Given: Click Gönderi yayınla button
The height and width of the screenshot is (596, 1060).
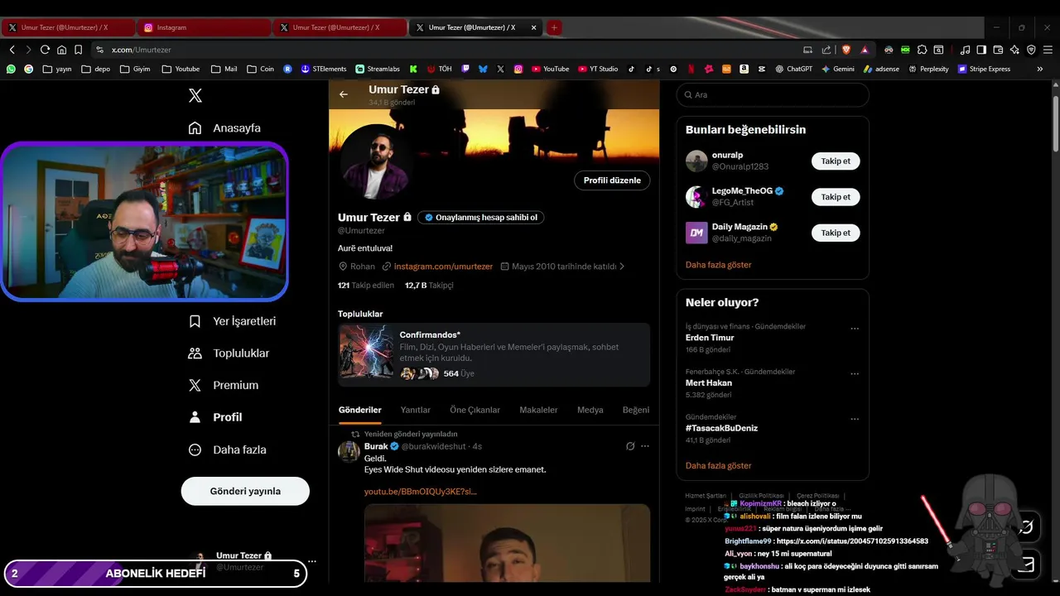Looking at the screenshot, I should 245,491.
